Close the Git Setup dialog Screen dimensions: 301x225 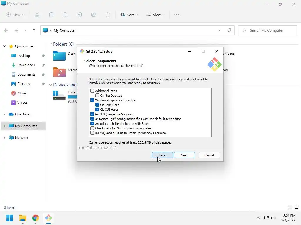(x=217, y=51)
